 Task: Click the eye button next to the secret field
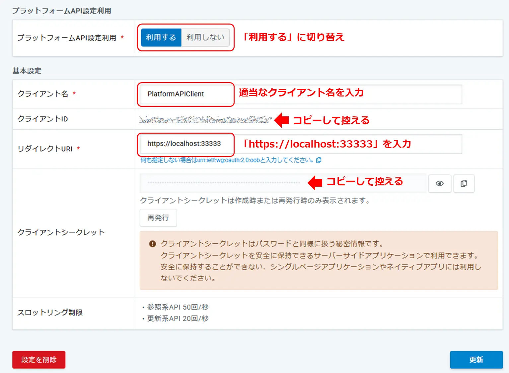(x=439, y=184)
